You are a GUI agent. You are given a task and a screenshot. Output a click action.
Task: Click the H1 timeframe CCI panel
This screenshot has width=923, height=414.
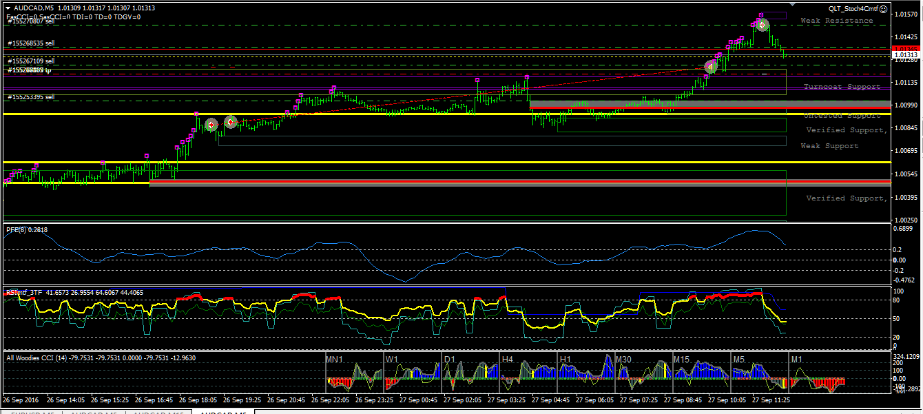(x=585, y=372)
